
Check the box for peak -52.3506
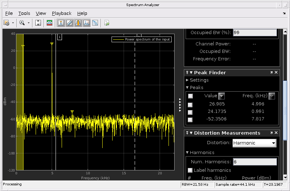(x=190, y=120)
